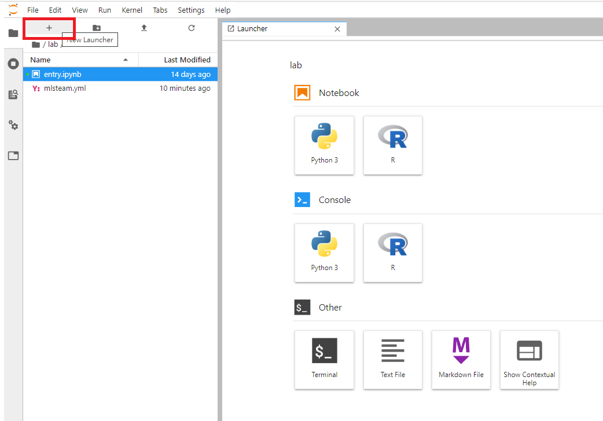Close the Launcher tab
This screenshot has height=421, width=603.
coord(337,29)
